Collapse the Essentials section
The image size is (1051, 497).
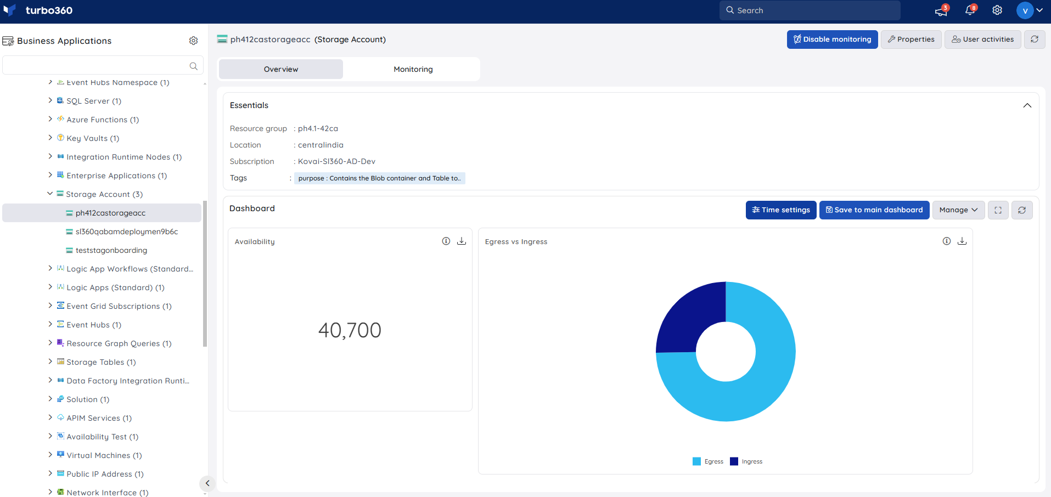click(x=1027, y=105)
